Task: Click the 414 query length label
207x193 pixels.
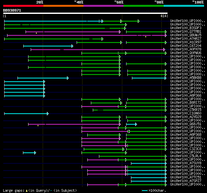Action: (x=163, y=16)
